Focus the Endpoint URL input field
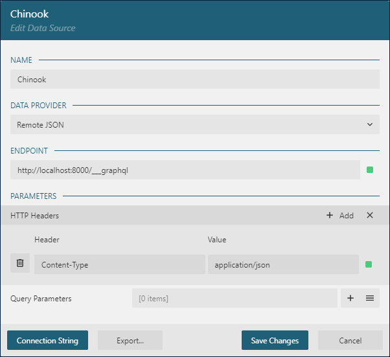The width and height of the screenshot is (390, 357). [185, 170]
